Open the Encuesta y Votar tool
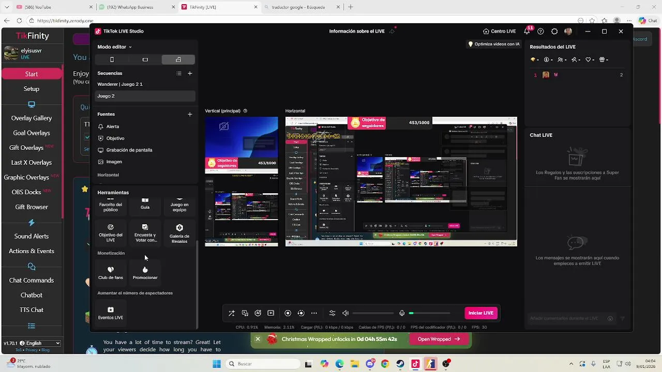This screenshot has height=372, width=662. 145,233
